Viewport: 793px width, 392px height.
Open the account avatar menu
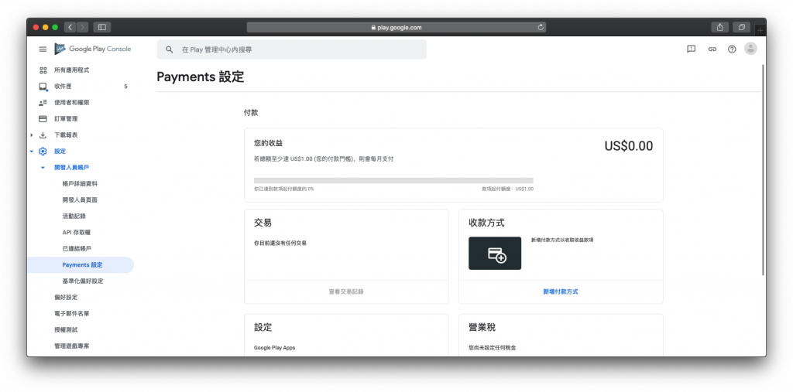pos(750,49)
